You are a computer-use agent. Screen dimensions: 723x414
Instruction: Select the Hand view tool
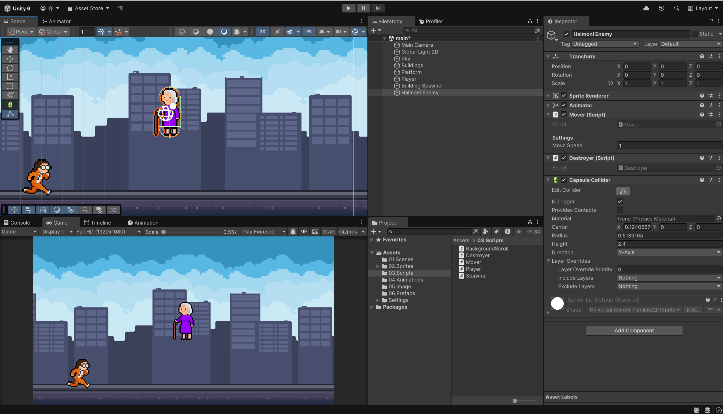[10, 50]
